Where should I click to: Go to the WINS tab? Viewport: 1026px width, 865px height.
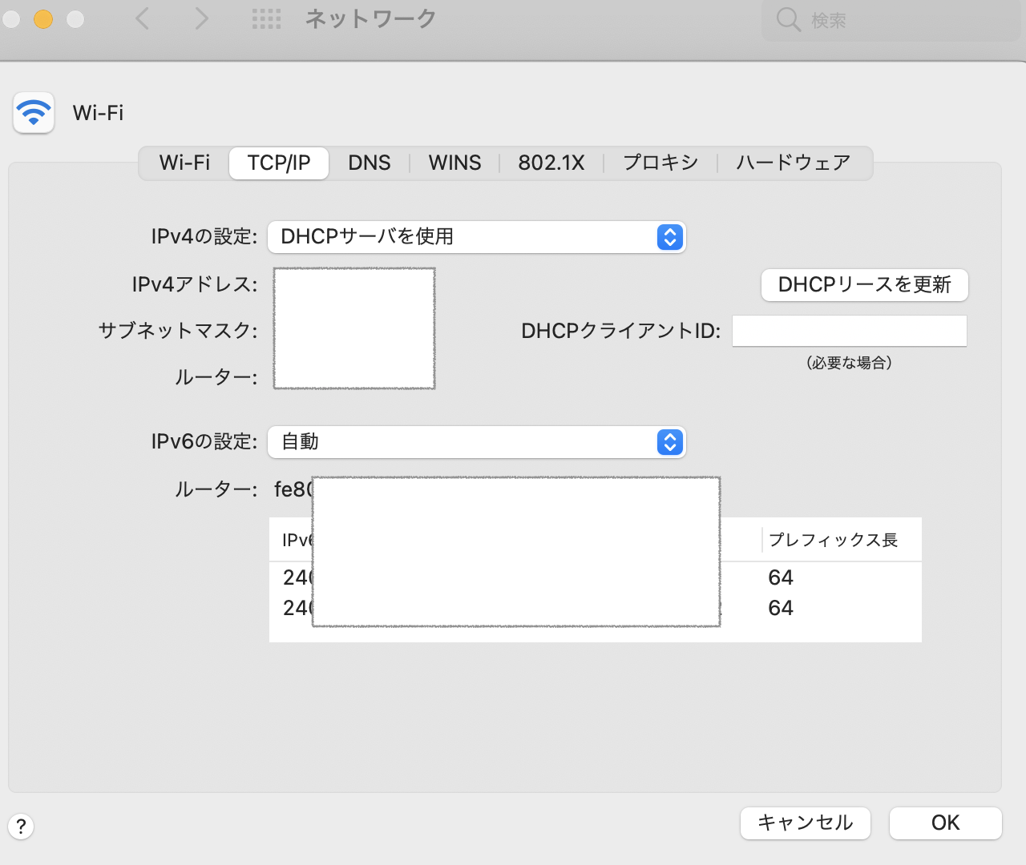pos(454,163)
